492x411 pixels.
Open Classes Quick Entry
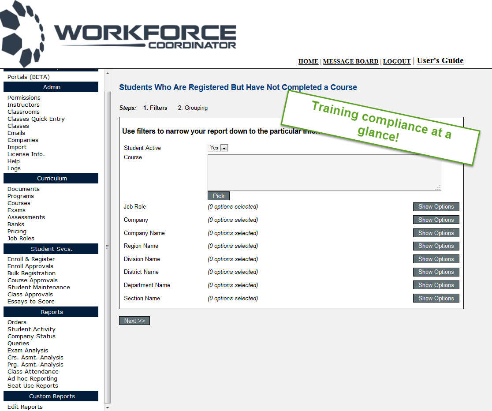pos(36,119)
